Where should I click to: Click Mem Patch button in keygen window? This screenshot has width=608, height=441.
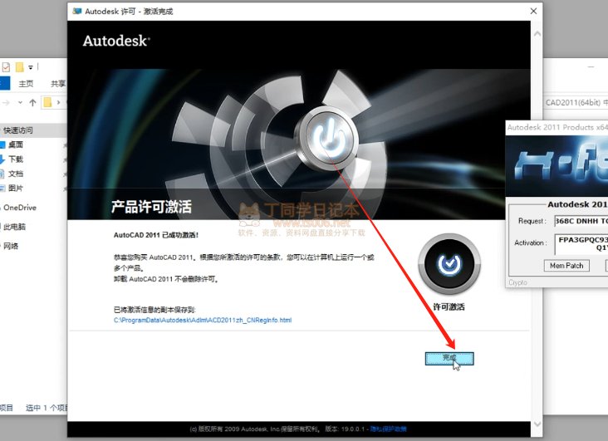click(x=566, y=266)
